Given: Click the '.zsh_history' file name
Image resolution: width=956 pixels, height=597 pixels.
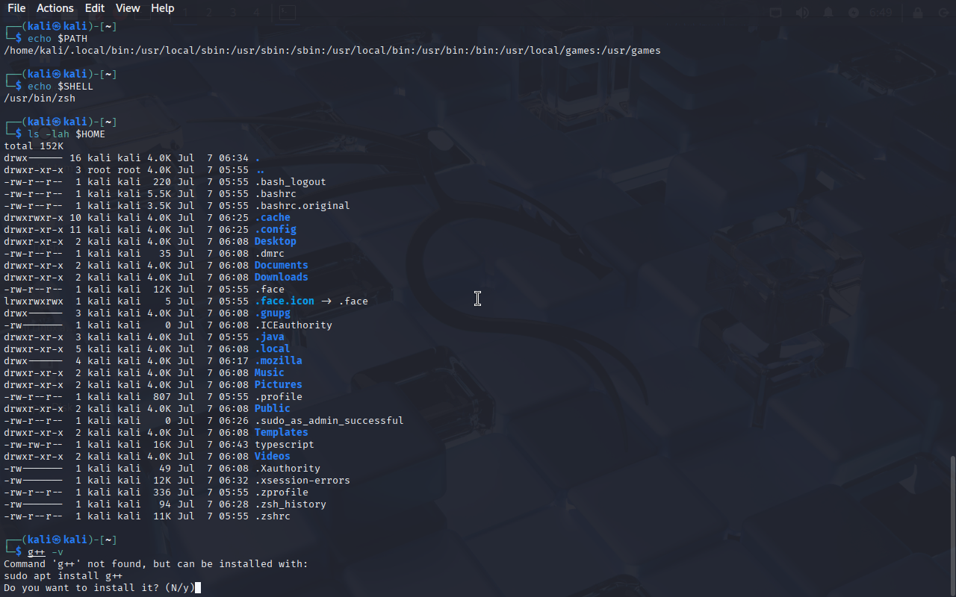Looking at the screenshot, I should point(291,504).
